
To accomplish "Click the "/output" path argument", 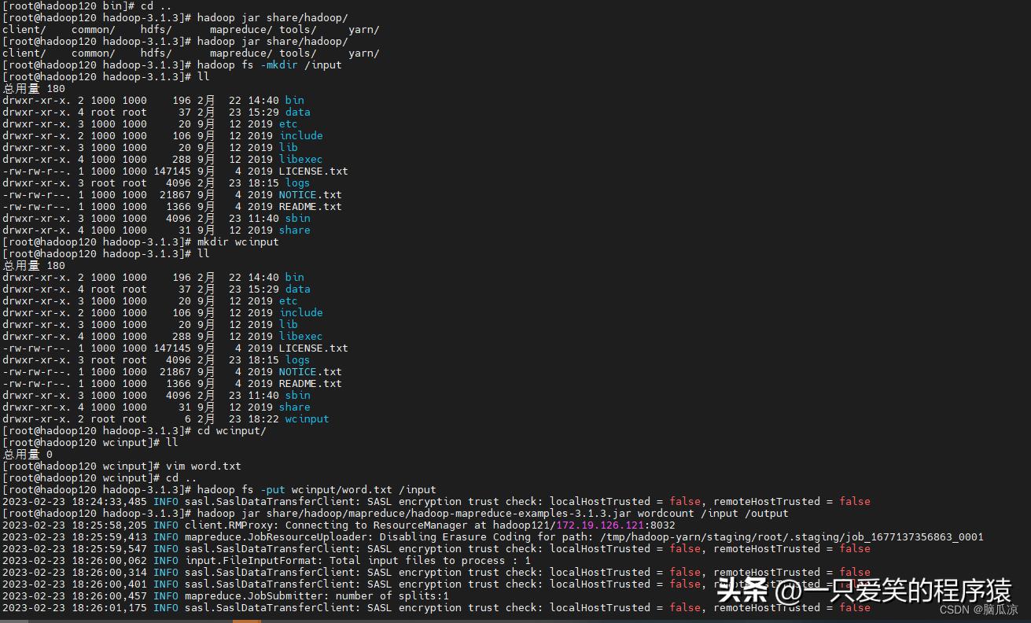I will (767, 513).
